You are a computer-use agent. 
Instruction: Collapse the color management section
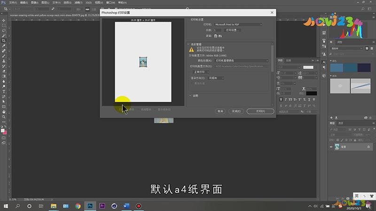[188, 44]
